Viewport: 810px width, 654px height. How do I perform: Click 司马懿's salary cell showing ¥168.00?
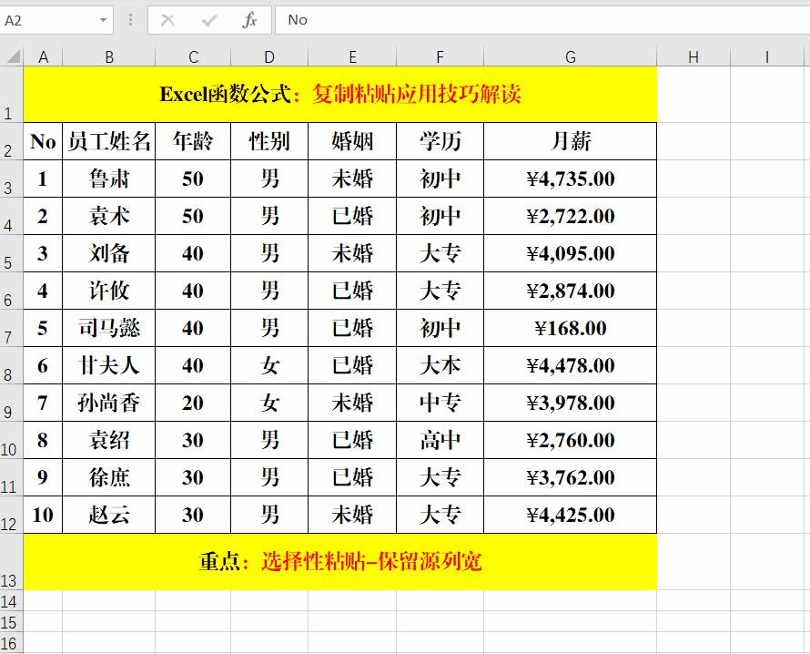(570, 328)
